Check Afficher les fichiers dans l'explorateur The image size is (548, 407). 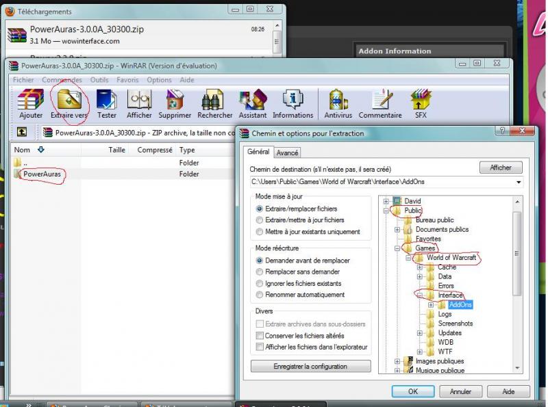pos(260,347)
